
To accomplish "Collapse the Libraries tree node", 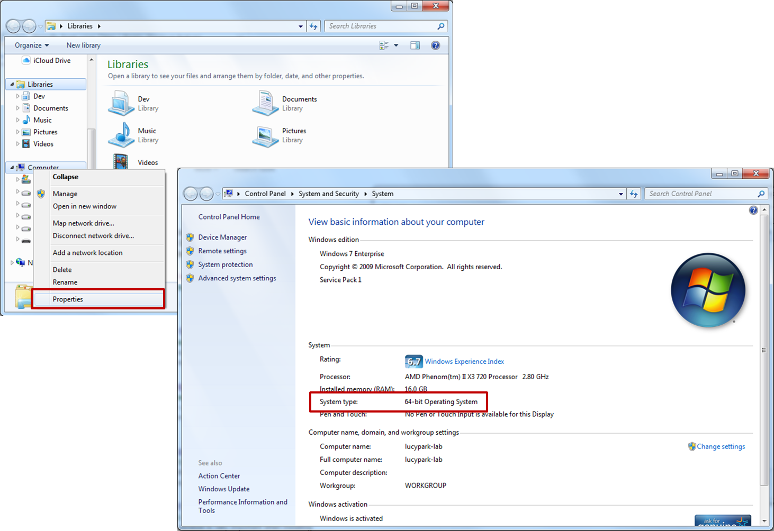I will pos(12,84).
